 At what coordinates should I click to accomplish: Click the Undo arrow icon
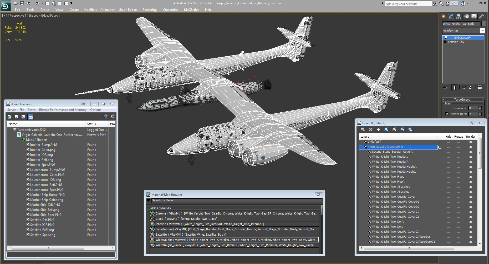[28, 3]
